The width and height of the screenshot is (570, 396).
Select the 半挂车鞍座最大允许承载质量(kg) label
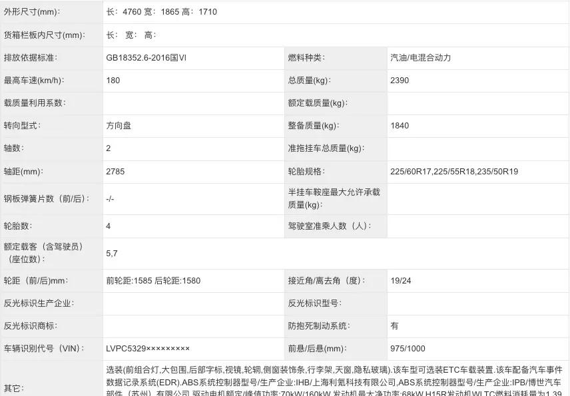[x=334, y=199]
